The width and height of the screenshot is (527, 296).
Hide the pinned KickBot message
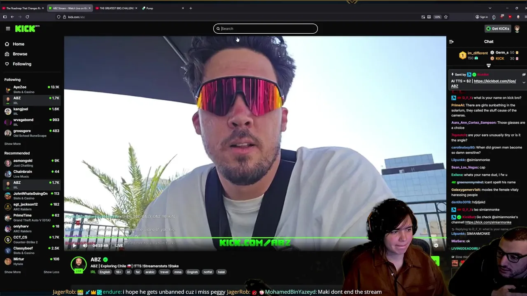[524, 75]
